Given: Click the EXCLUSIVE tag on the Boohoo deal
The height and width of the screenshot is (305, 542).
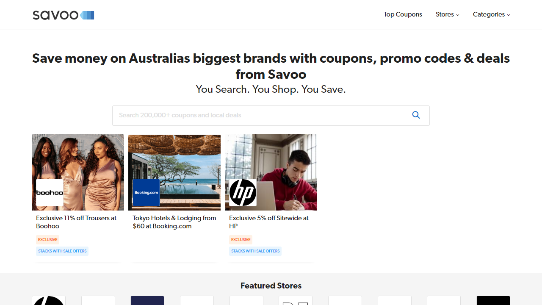Looking at the screenshot, I should pos(47,239).
